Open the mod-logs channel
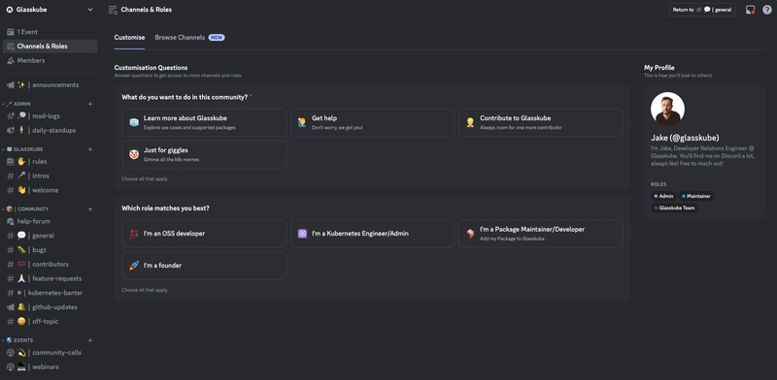The height and width of the screenshot is (380, 777). (50, 115)
